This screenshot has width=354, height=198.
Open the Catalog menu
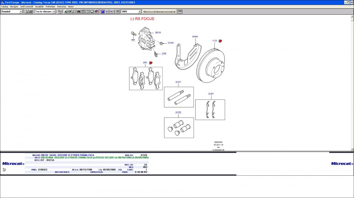(x=5, y=6)
